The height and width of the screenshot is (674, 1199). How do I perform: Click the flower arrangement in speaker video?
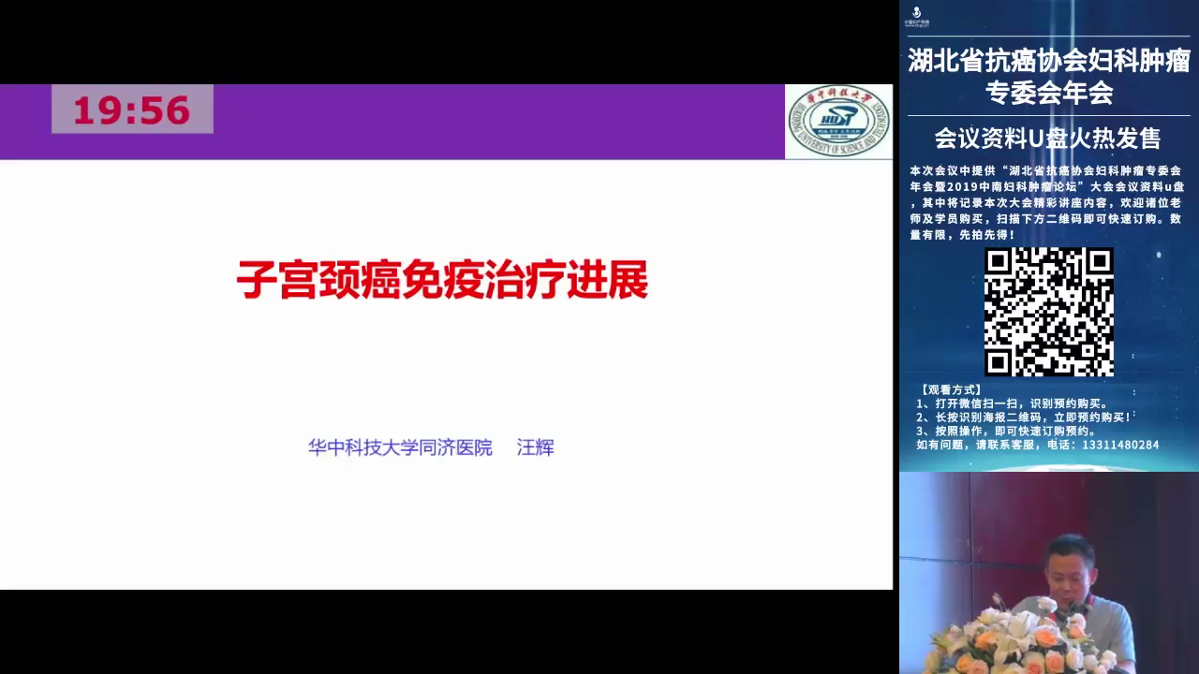click(1021, 641)
